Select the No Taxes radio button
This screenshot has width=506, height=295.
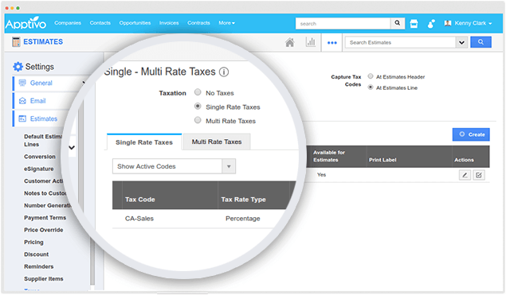198,92
